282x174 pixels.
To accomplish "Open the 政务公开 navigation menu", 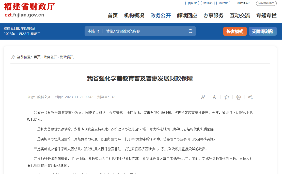I will [160, 16].
